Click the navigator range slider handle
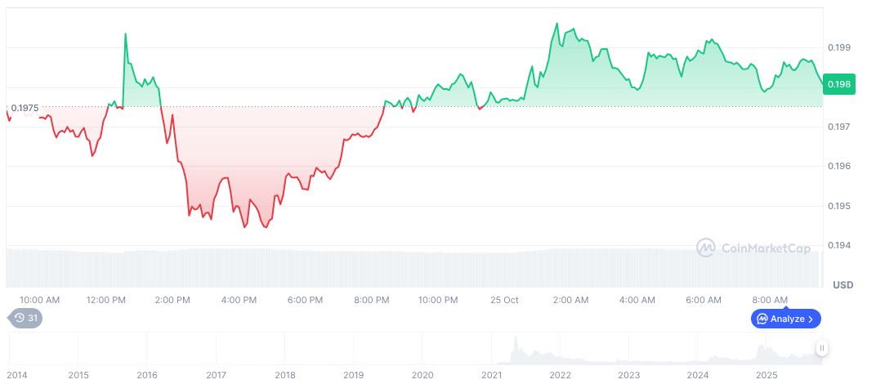 (822, 348)
